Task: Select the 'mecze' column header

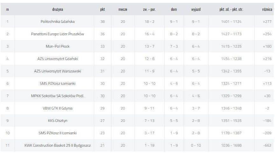Action: pos(123,10)
